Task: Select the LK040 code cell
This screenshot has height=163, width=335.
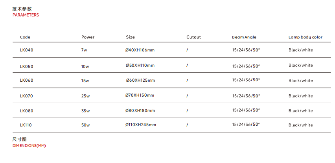Action: pos(27,50)
